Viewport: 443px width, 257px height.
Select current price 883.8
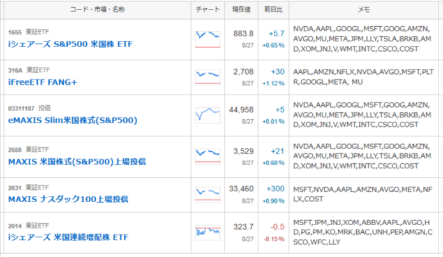click(243, 34)
